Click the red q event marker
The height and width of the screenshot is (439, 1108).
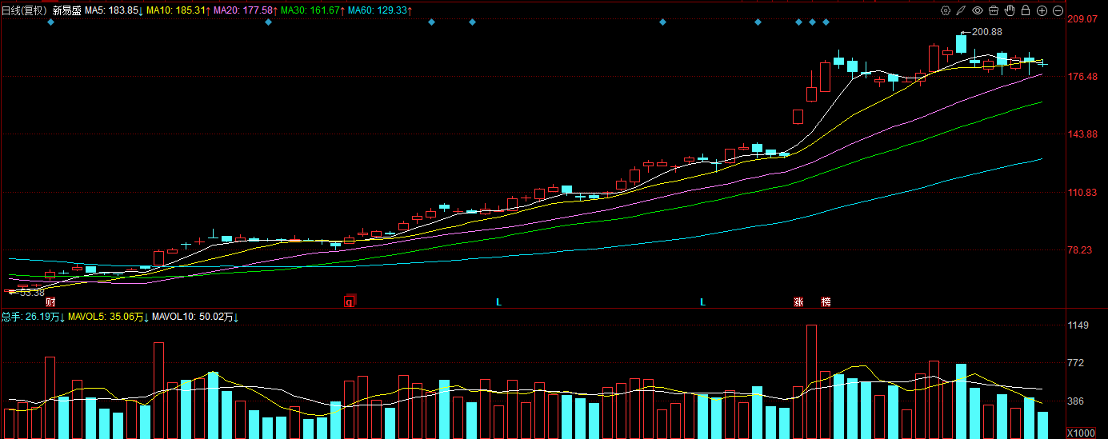pyautogui.click(x=349, y=301)
